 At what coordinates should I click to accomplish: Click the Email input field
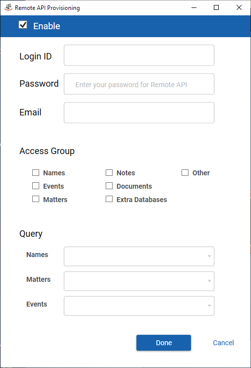pos(139,112)
